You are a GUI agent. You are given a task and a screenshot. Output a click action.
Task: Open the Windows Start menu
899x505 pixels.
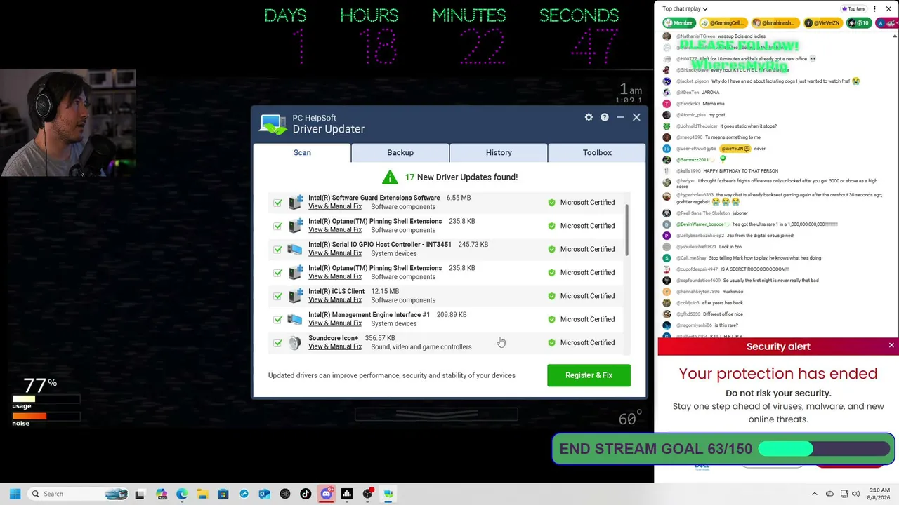coord(15,494)
